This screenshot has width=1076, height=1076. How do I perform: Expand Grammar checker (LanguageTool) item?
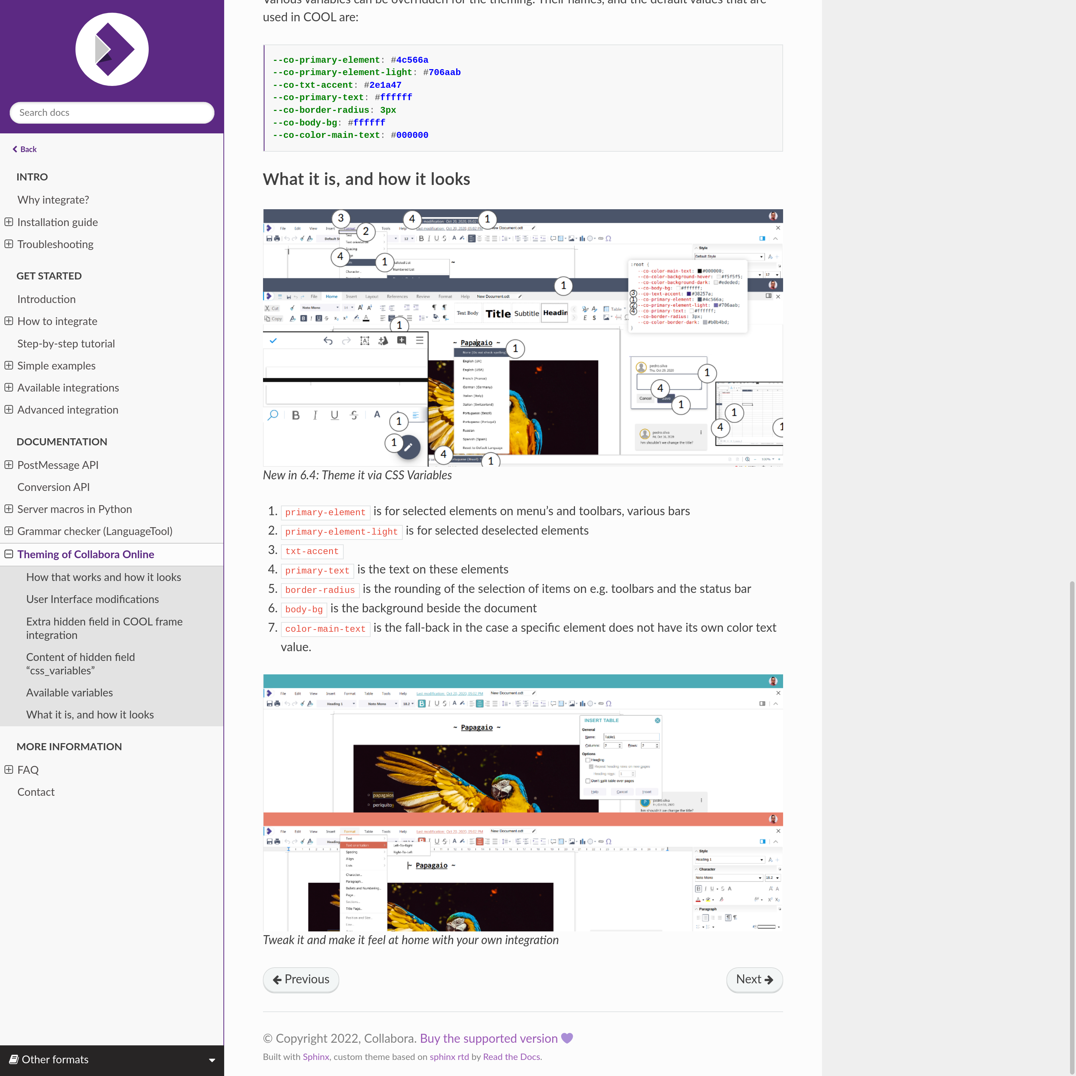pyautogui.click(x=9, y=531)
